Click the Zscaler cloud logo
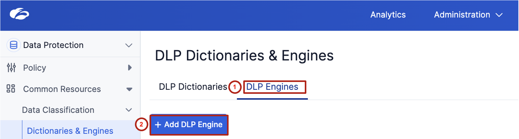Image resolution: width=519 pixels, height=139 pixels. (19, 14)
